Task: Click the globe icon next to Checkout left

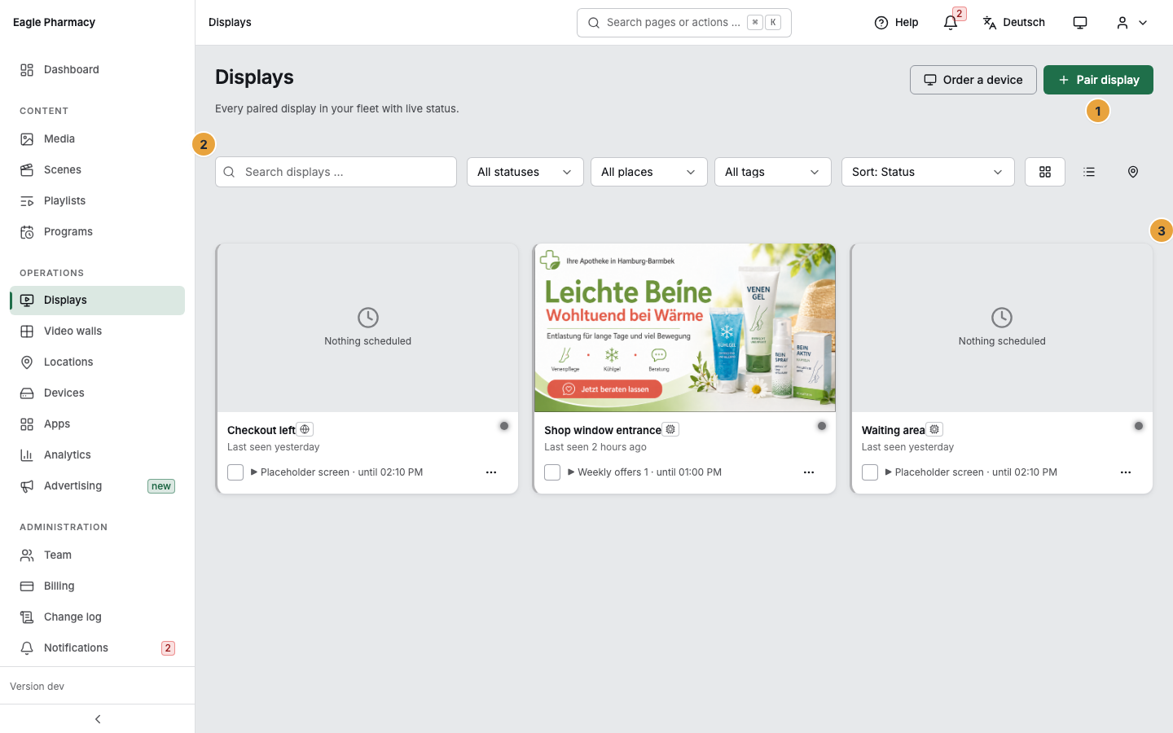Action: point(305,429)
